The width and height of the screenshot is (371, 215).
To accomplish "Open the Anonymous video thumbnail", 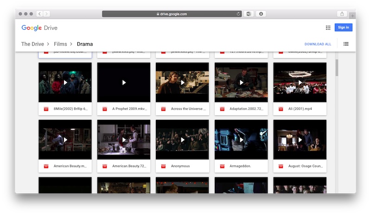I will [182, 139].
